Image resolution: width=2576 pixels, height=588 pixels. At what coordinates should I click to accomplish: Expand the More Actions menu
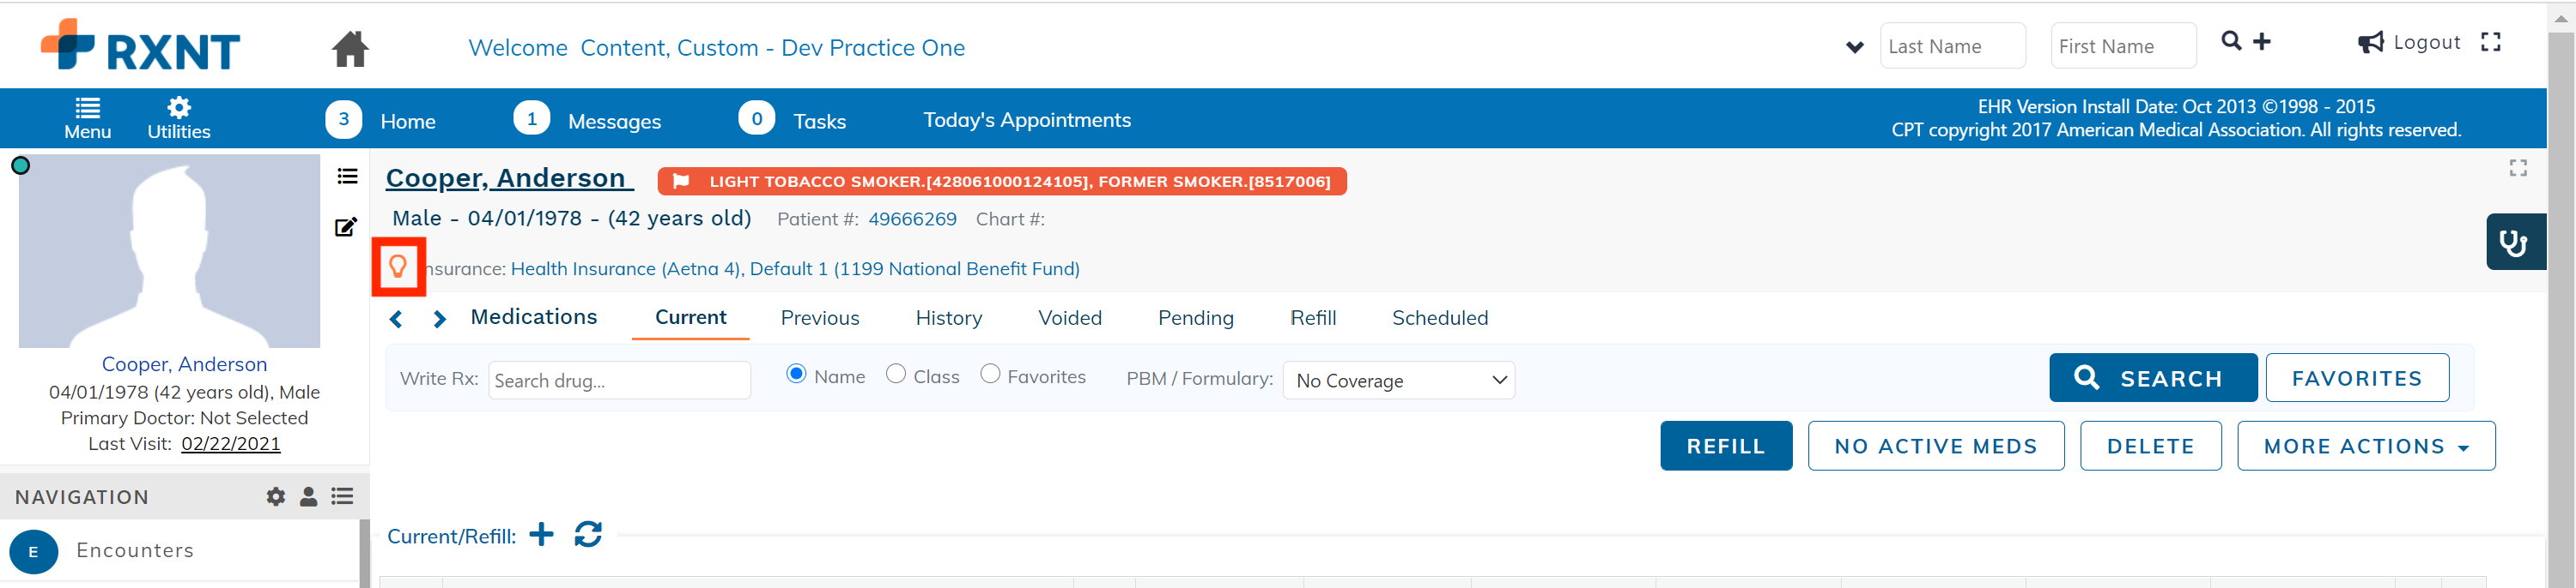2366,447
